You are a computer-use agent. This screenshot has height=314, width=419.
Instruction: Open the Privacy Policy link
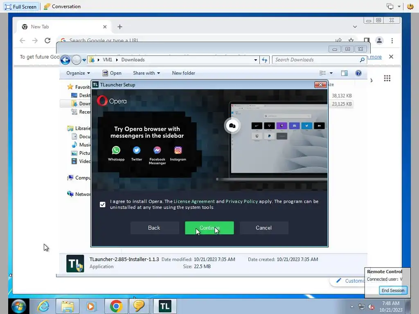[x=241, y=201]
